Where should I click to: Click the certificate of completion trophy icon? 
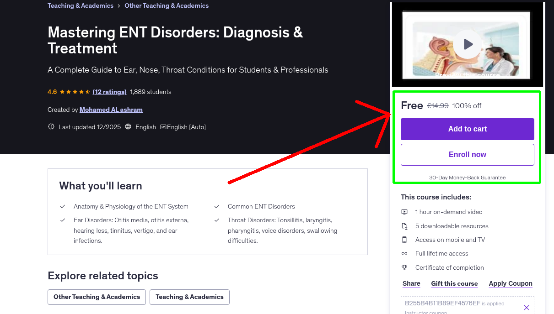click(404, 267)
